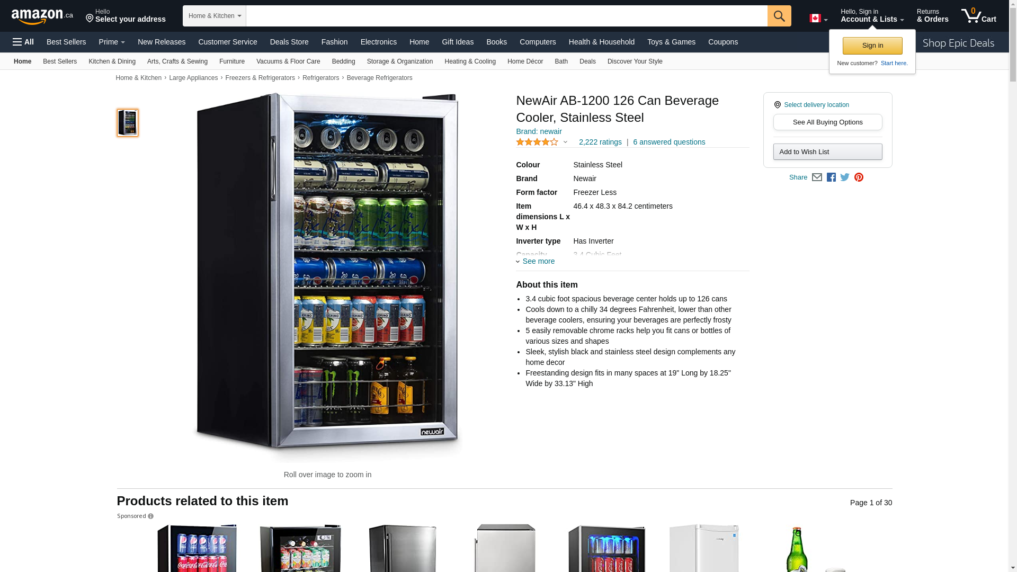Screen dimensions: 1017x572
Task: Click inside the search text field
Action: click(x=507, y=16)
